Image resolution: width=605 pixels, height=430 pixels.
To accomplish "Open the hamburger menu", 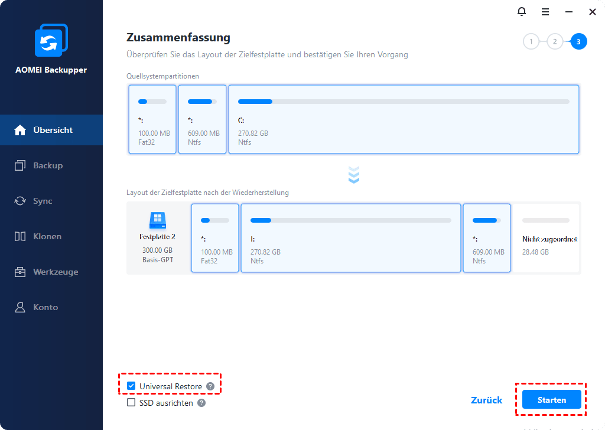I will point(545,12).
